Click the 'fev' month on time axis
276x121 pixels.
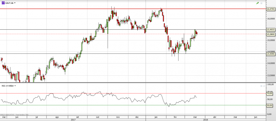pyautogui.click(x=175, y=117)
